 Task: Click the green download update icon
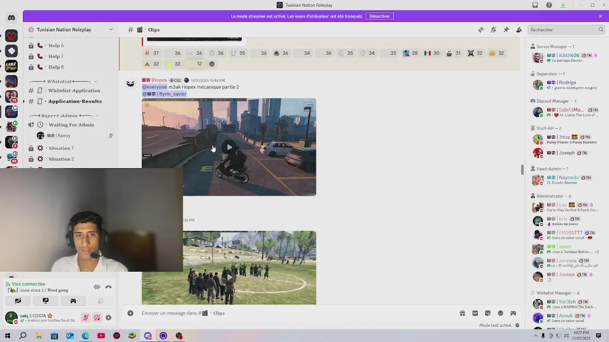[x=563, y=5]
